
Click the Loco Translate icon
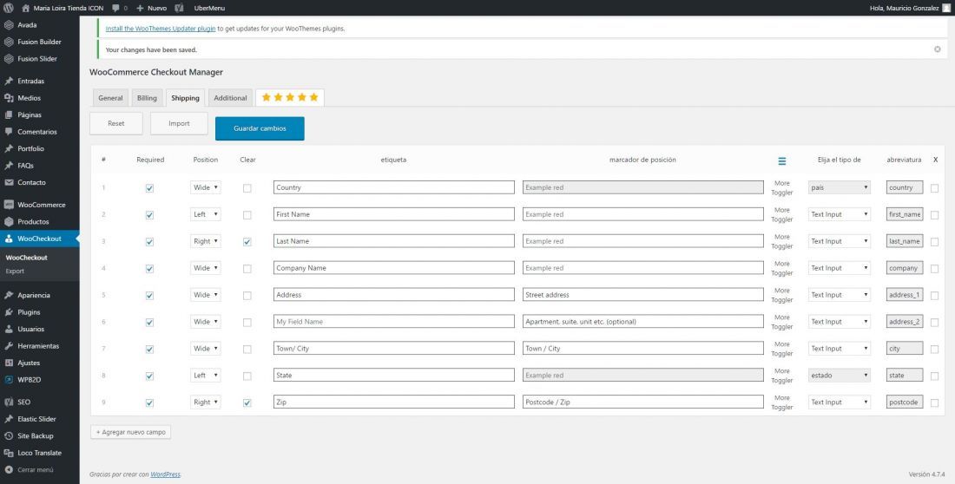[9, 453]
